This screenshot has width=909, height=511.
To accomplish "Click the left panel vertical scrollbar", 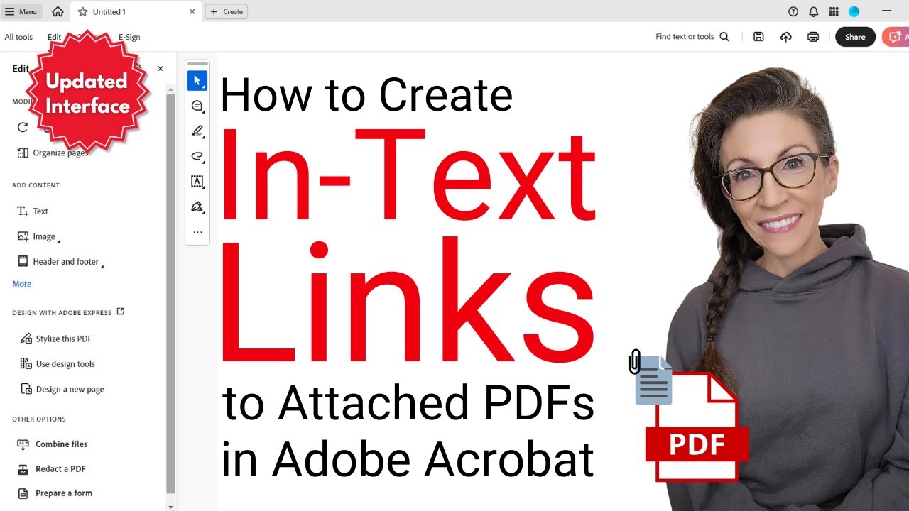I will click(x=170, y=294).
